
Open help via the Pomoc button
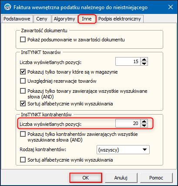156,178
